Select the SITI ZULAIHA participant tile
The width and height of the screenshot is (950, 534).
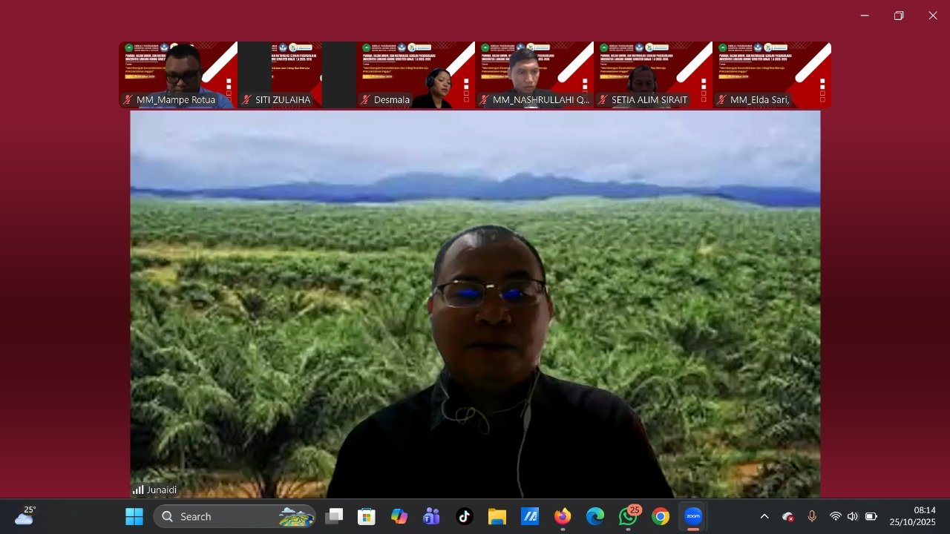297,75
